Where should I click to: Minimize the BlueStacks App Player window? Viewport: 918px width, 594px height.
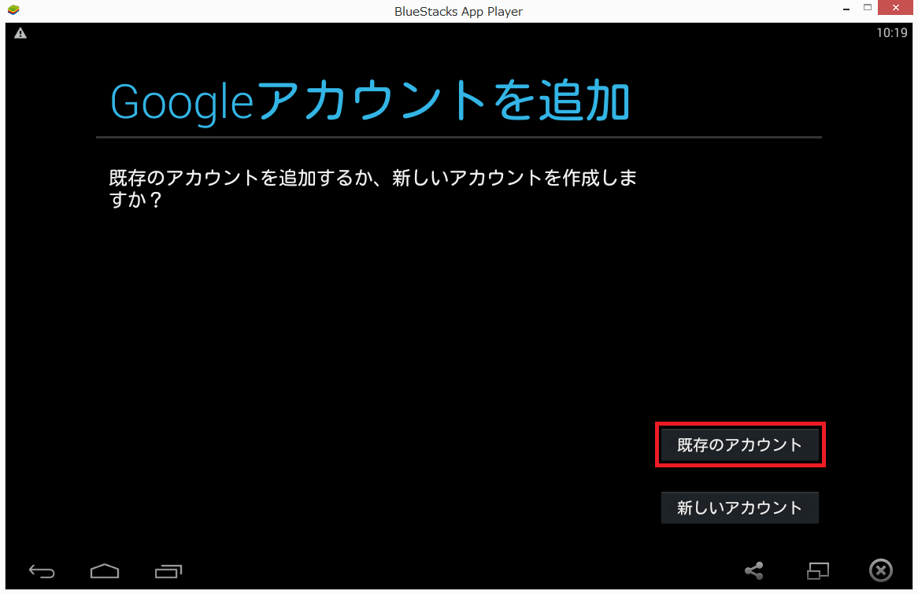(846, 8)
